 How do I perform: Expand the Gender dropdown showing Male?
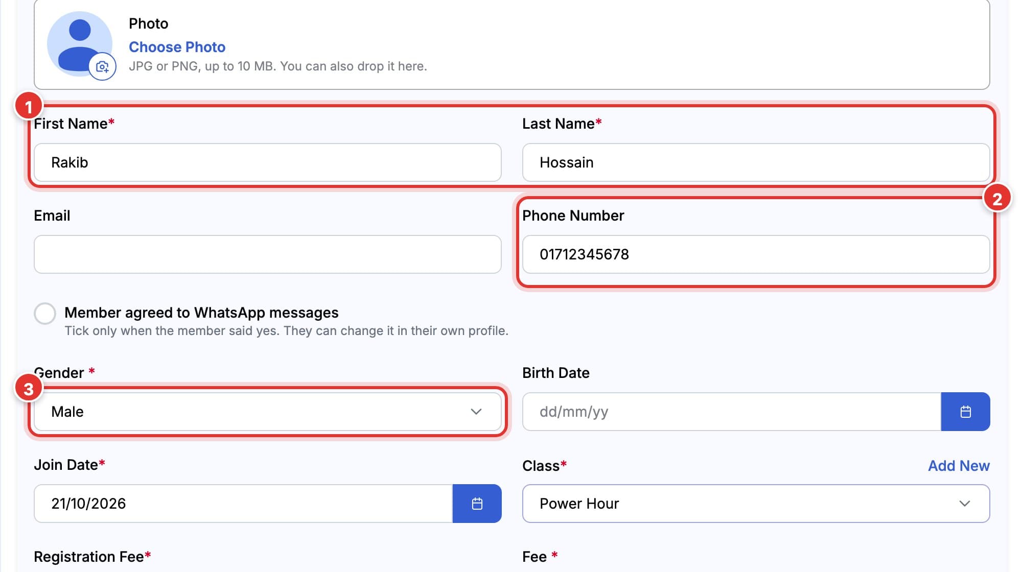pyautogui.click(x=268, y=412)
